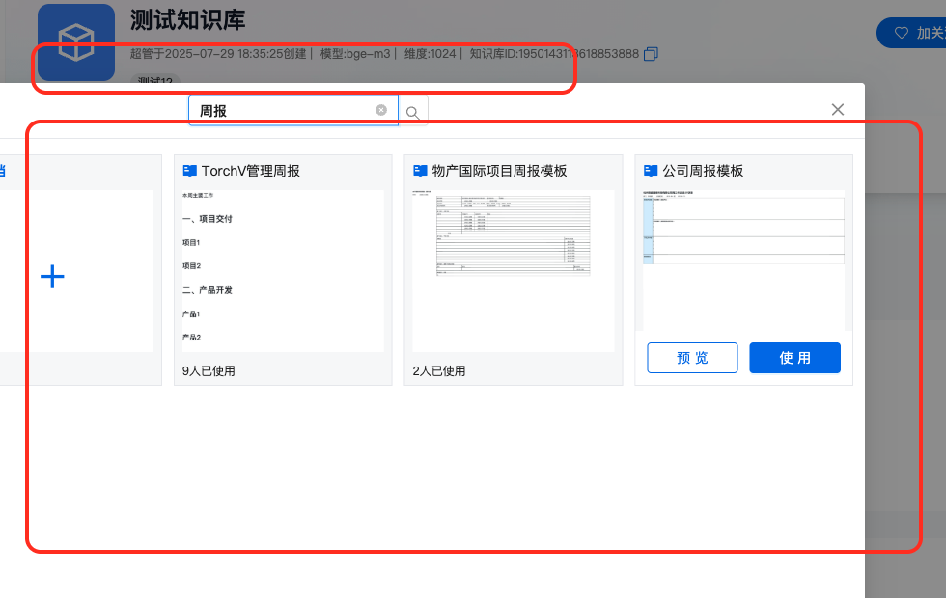Open the 公司周报模板 title
This screenshot has height=598, width=946.
tap(703, 171)
